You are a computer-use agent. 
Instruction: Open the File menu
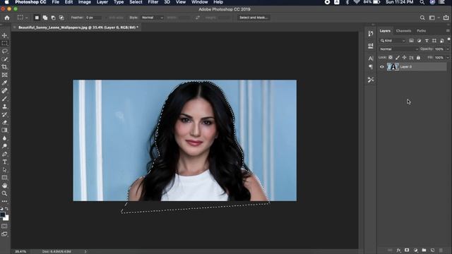[x=56, y=2]
